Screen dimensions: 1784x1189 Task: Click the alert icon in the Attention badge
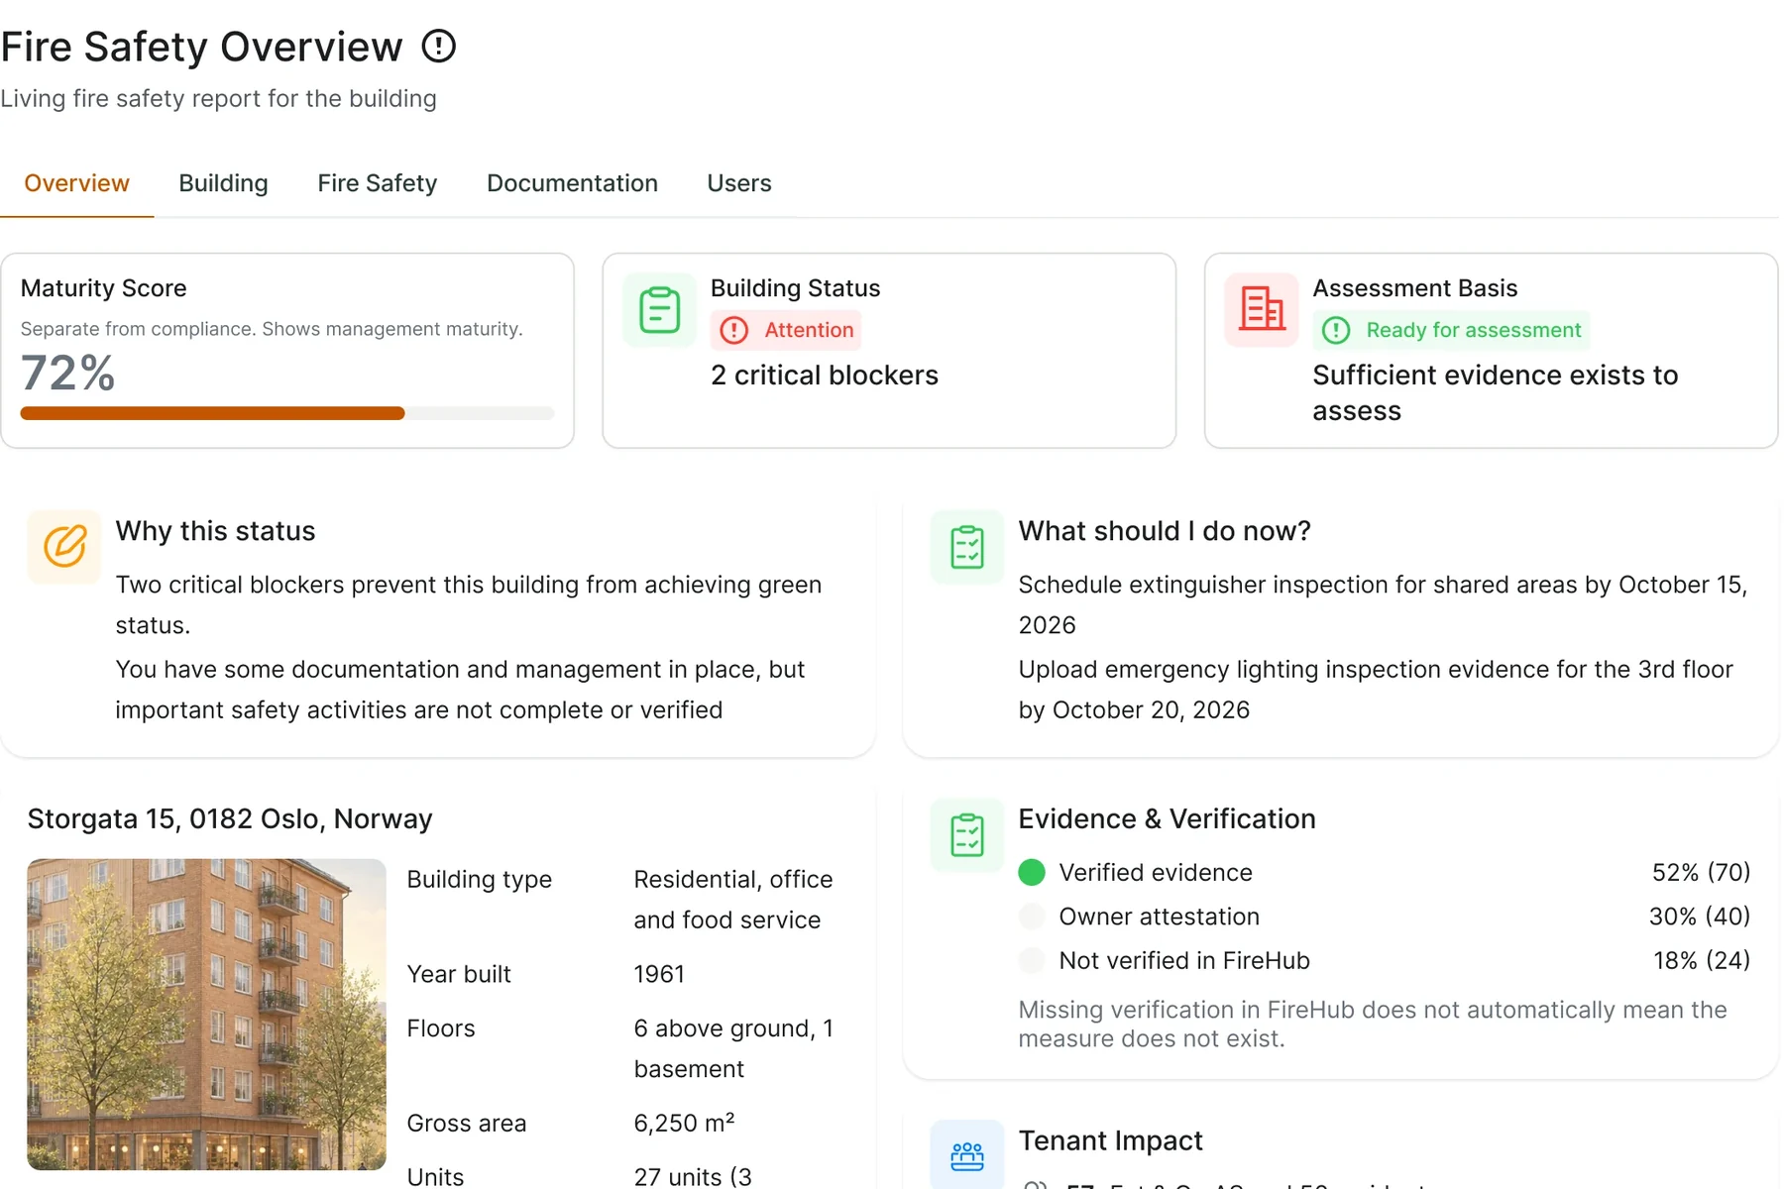[733, 330]
